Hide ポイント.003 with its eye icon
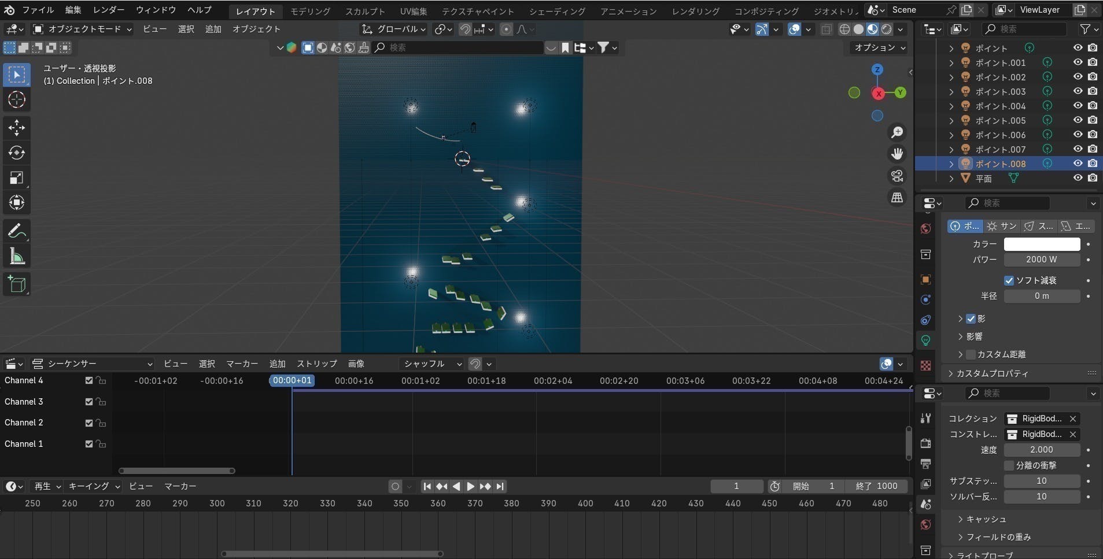Screen dimensions: 1103x559 (1078, 91)
